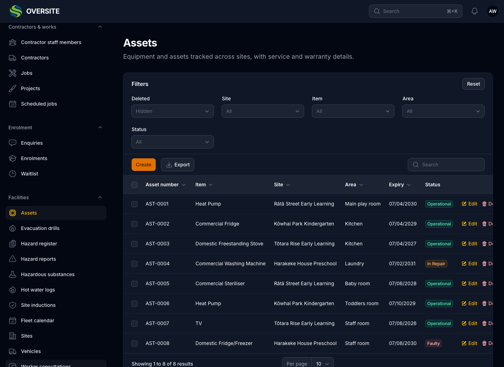Change the Per page dropdown value
Screen dimensions: 504x367
click(x=322, y=364)
